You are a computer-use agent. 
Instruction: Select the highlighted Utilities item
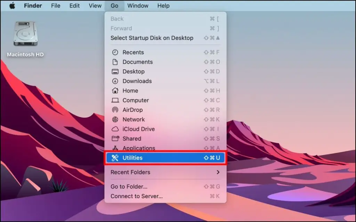click(165, 158)
